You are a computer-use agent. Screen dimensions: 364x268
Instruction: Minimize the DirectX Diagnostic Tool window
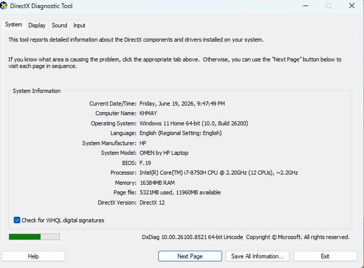click(x=306, y=6)
